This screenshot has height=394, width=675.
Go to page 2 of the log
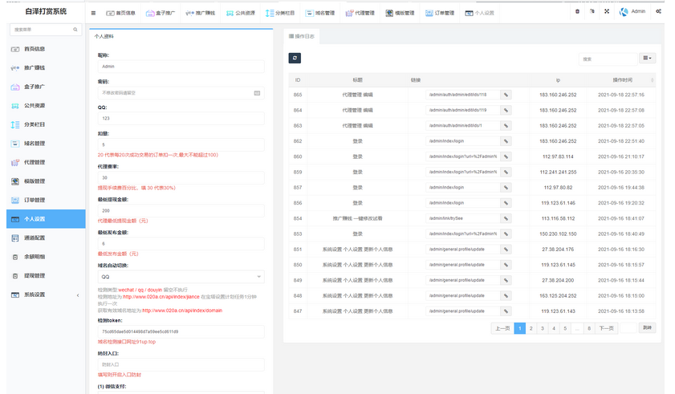click(x=531, y=328)
